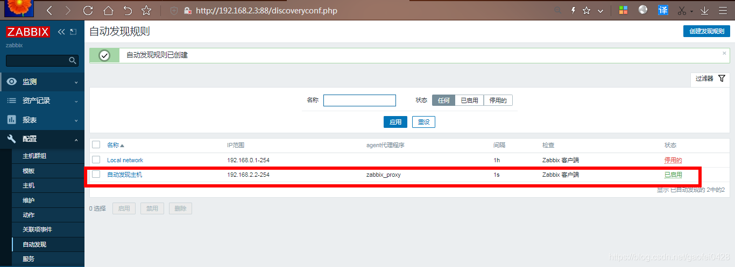This screenshot has height=267, width=735.
Task: Click the 禁用 bulk disable button
Action: 152,208
